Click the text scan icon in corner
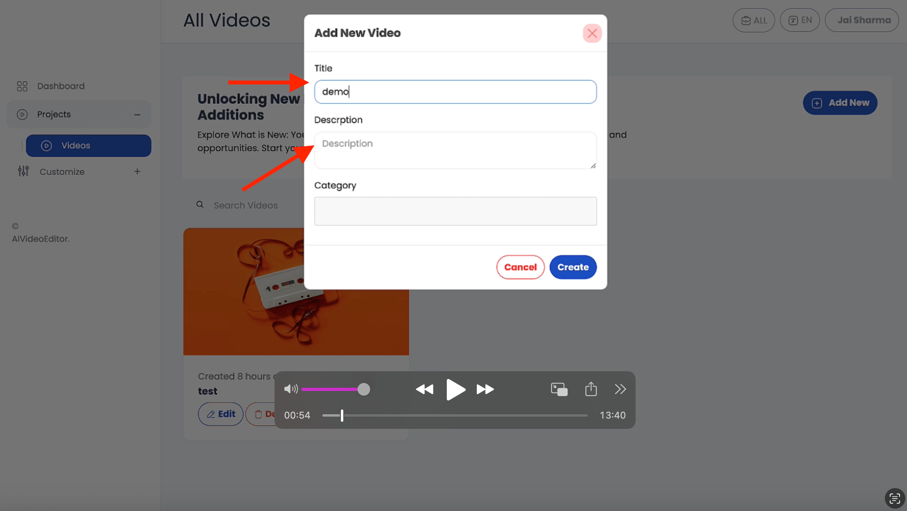Viewport: 907px width, 511px height. 895,498
